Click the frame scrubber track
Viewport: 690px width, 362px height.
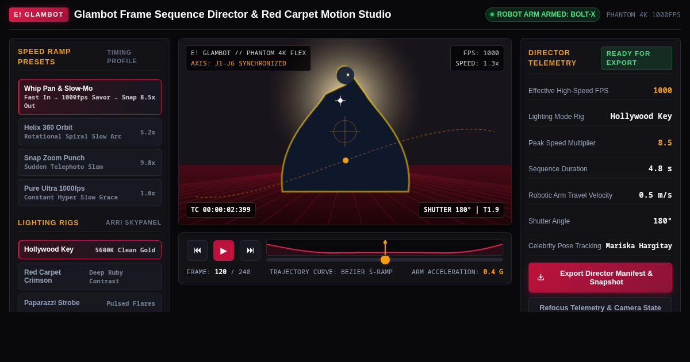tap(385, 260)
